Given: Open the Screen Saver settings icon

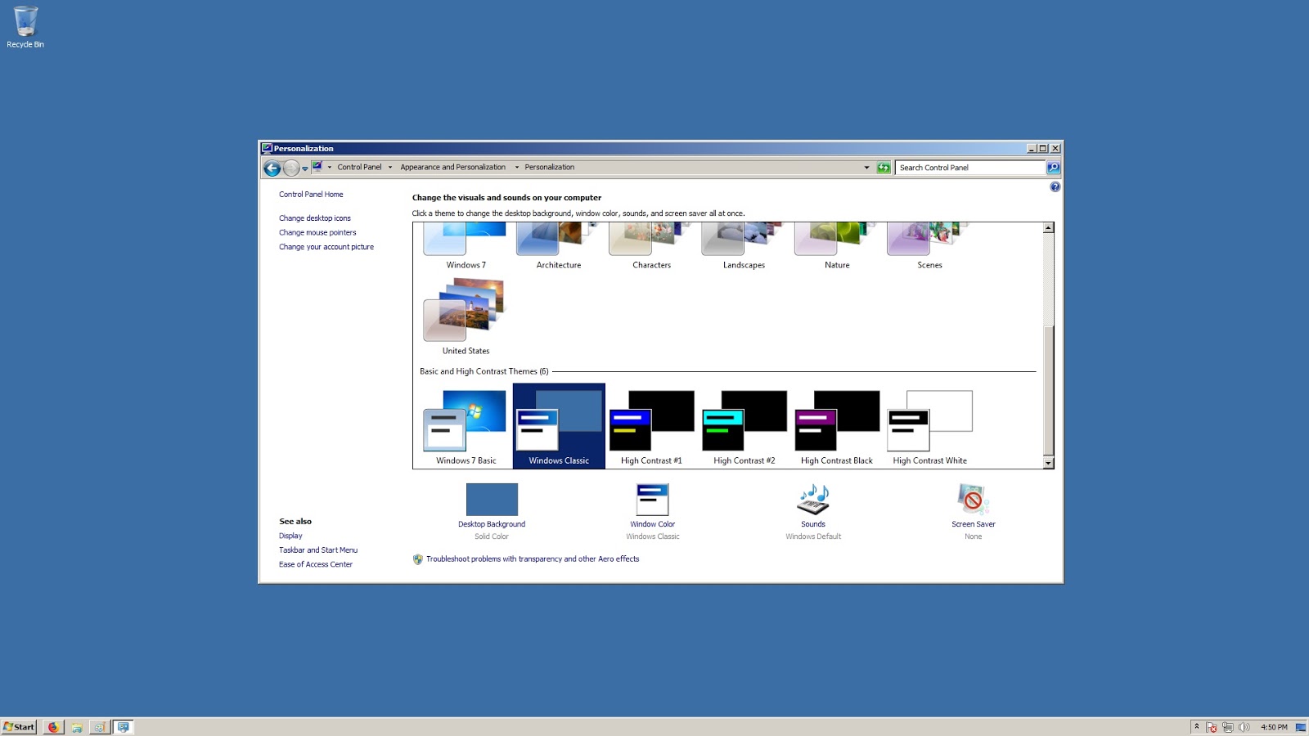Looking at the screenshot, I should click(972, 500).
